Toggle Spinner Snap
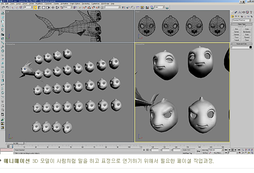This screenshot has width=254, height=173. 98,8
